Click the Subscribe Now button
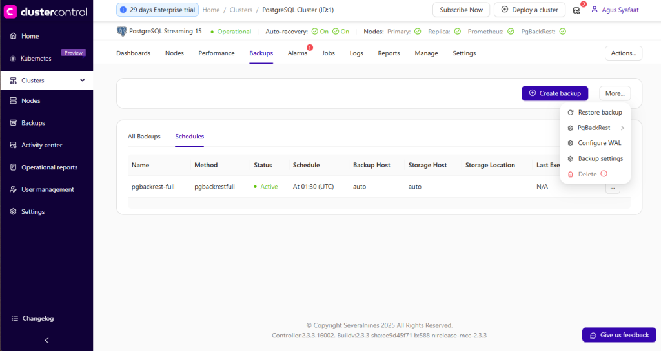Viewport: 661px width, 351px height. click(x=461, y=10)
